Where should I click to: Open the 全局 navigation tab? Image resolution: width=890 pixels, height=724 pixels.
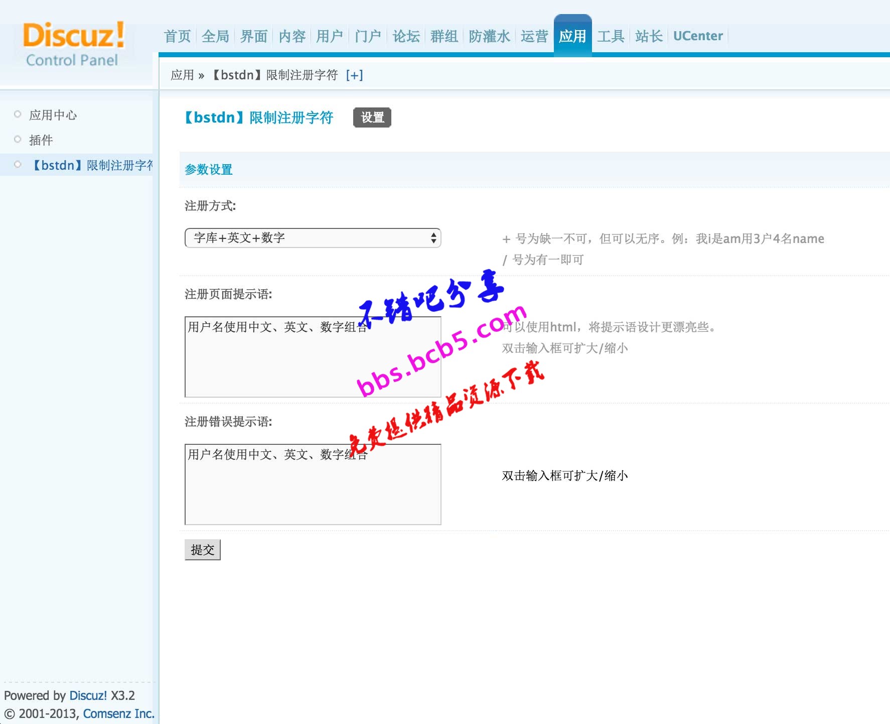coord(216,36)
